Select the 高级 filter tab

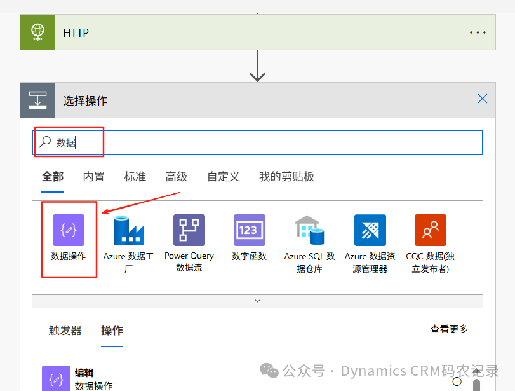tap(176, 177)
